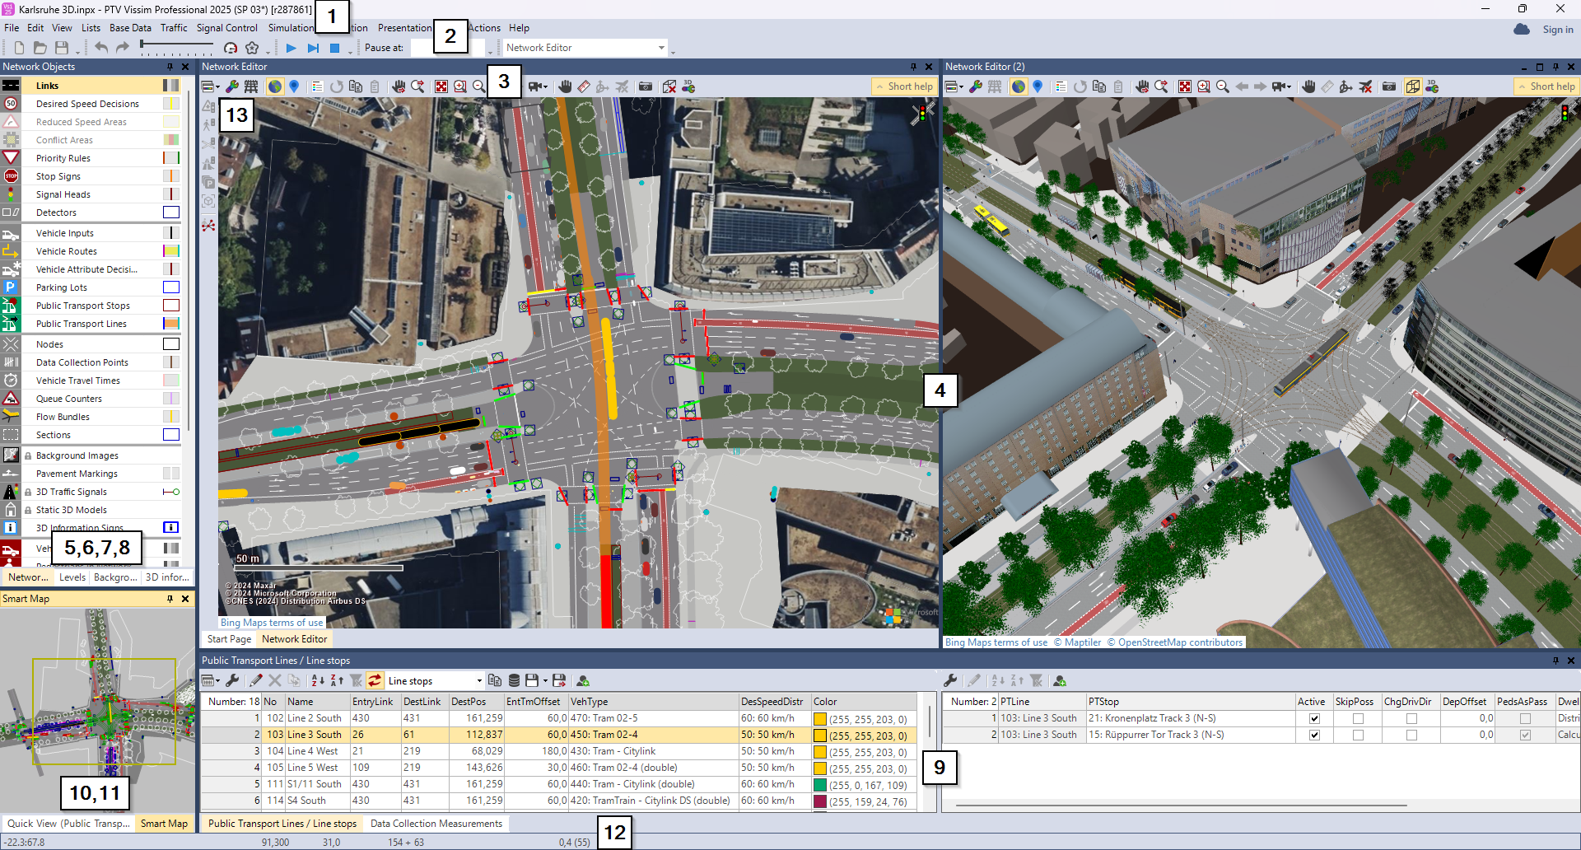
Task: Open the Line stops relation dropdown
Action: pos(479,681)
